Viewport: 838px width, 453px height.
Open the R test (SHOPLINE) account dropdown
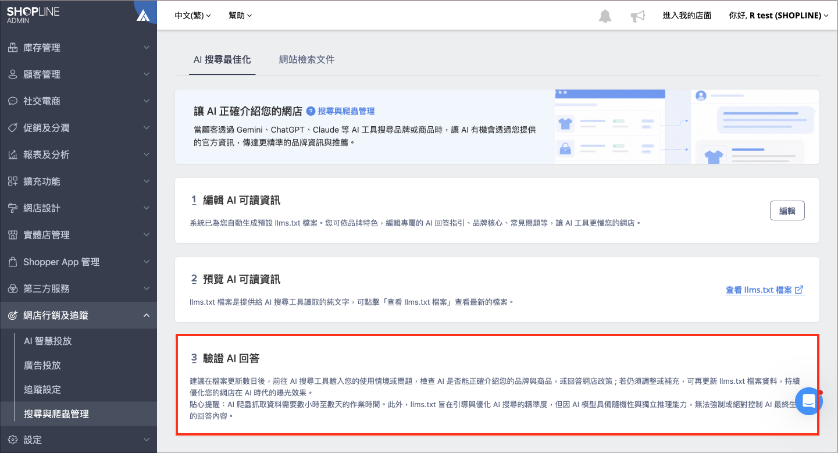pos(779,16)
